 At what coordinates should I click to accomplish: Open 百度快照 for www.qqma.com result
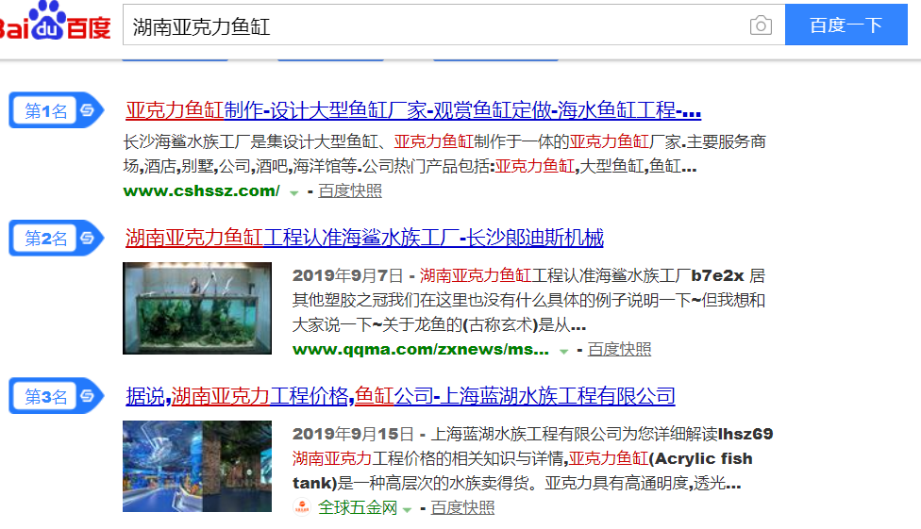(619, 349)
